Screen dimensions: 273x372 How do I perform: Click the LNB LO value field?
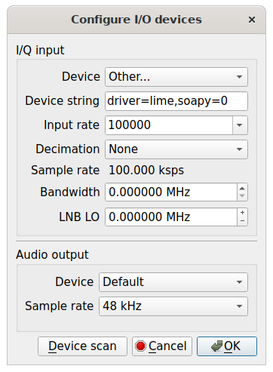click(x=171, y=217)
